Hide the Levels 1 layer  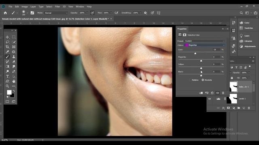(210, 99)
